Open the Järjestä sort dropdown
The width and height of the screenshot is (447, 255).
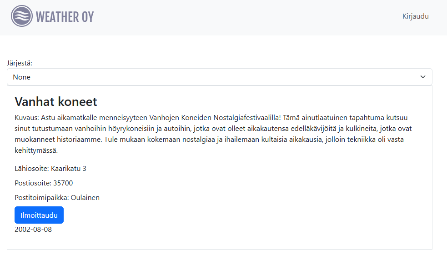point(219,77)
